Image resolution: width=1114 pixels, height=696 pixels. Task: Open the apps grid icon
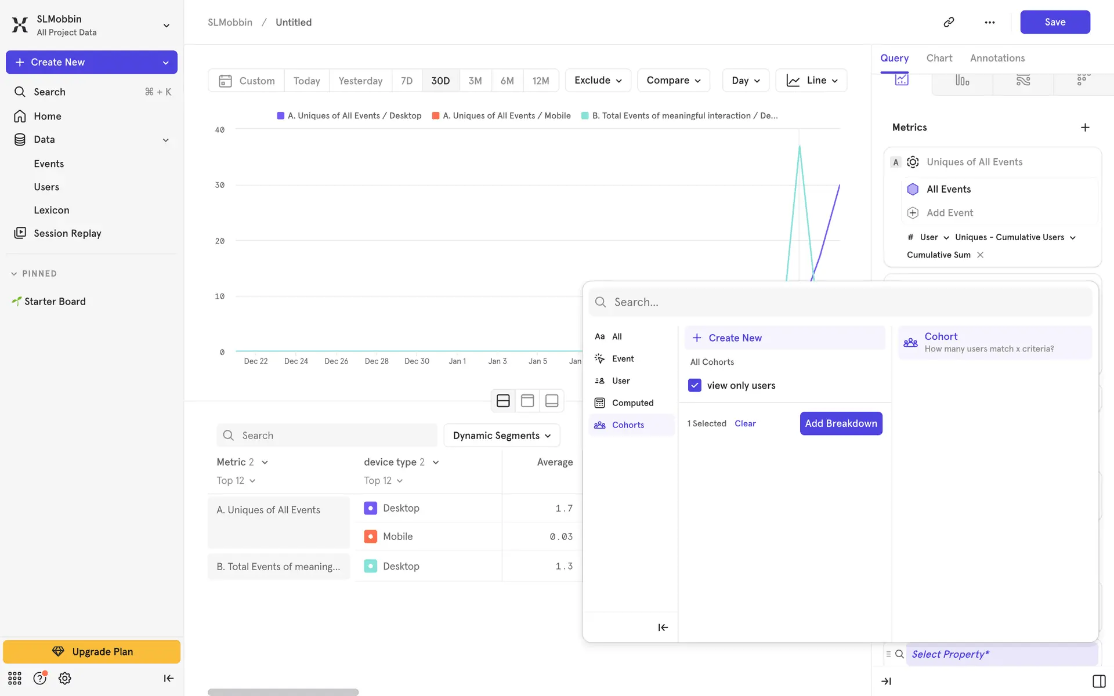coord(15,679)
